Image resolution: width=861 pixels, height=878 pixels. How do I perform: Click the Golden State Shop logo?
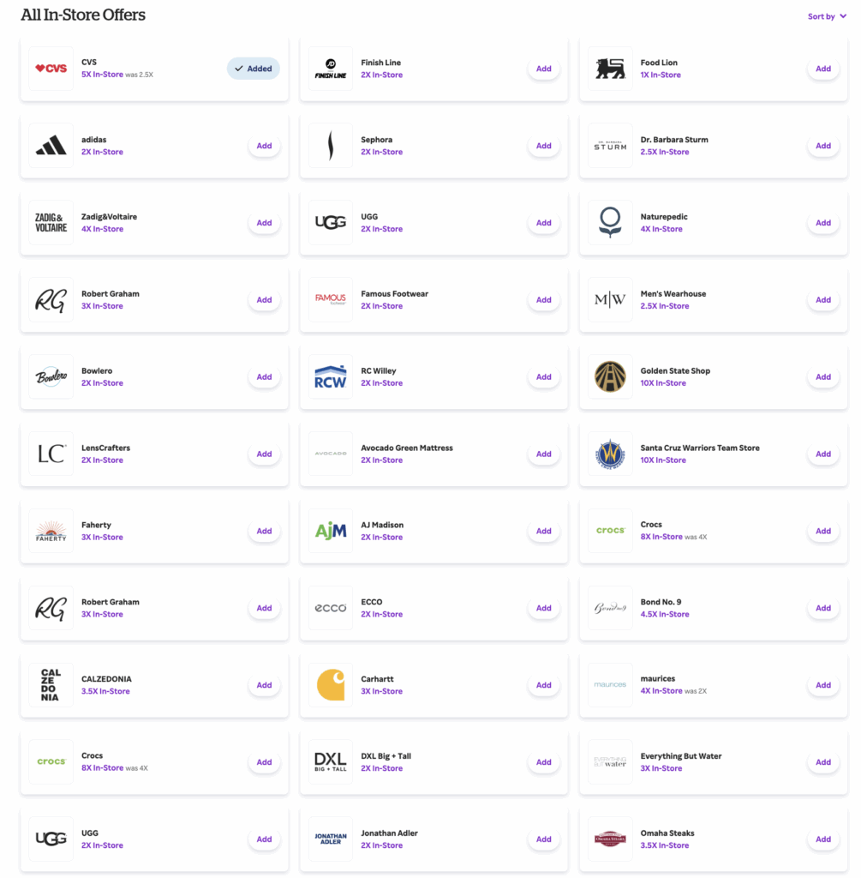coord(610,376)
